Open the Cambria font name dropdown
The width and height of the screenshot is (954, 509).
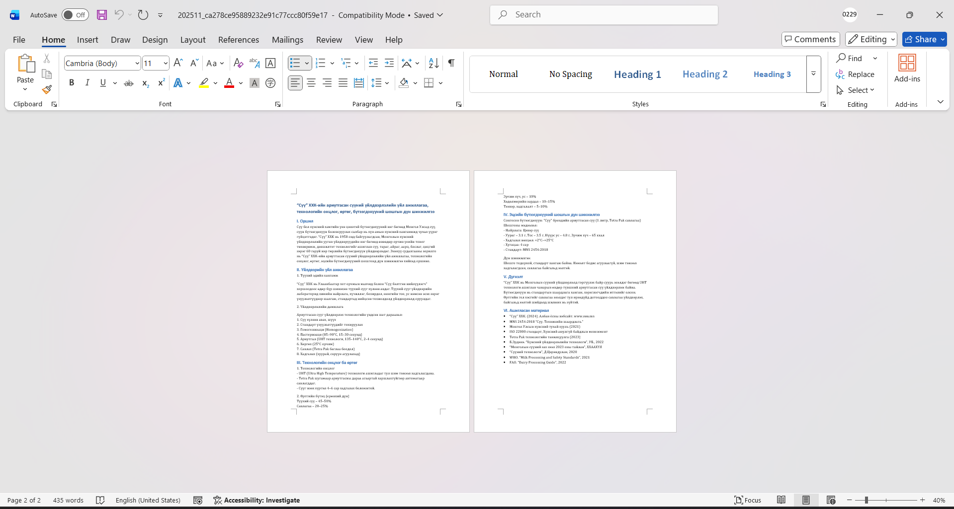(x=137, y=64)
